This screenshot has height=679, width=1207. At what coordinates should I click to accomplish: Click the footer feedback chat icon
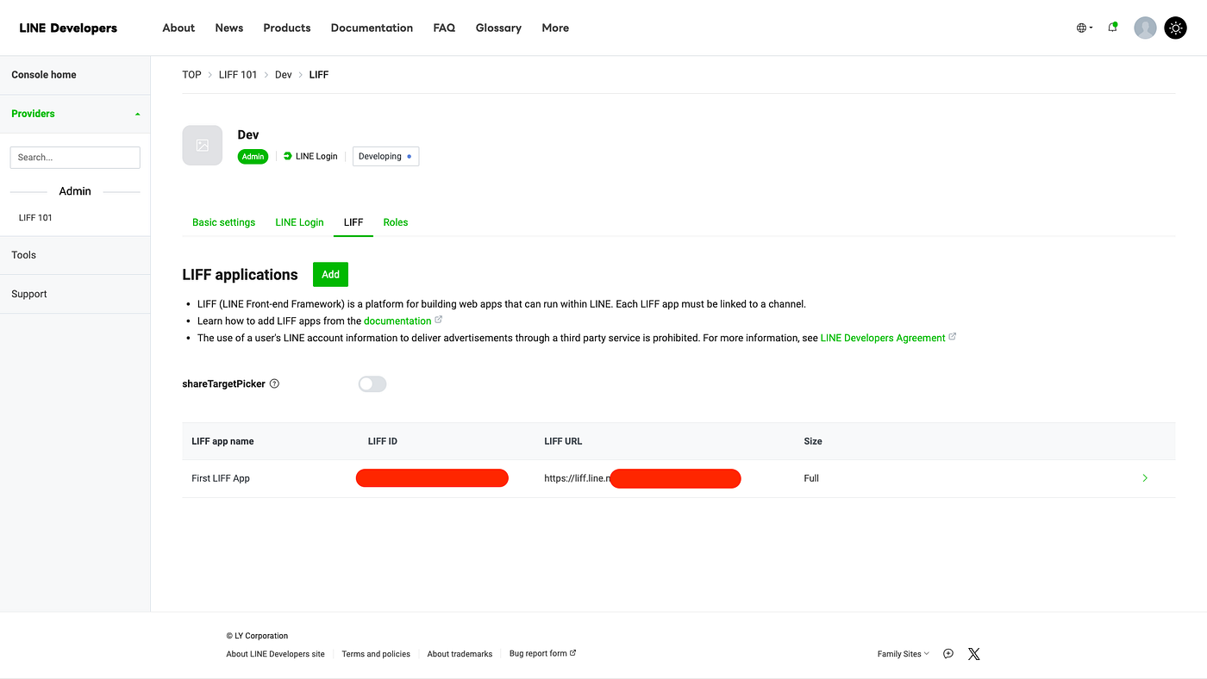(x=948, y=654)
